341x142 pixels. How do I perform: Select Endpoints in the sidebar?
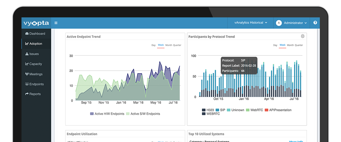coord(36,84)
